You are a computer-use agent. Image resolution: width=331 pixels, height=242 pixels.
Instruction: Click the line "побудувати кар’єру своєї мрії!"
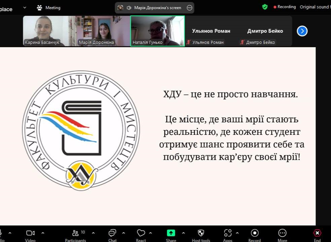(x=231, y=157)
